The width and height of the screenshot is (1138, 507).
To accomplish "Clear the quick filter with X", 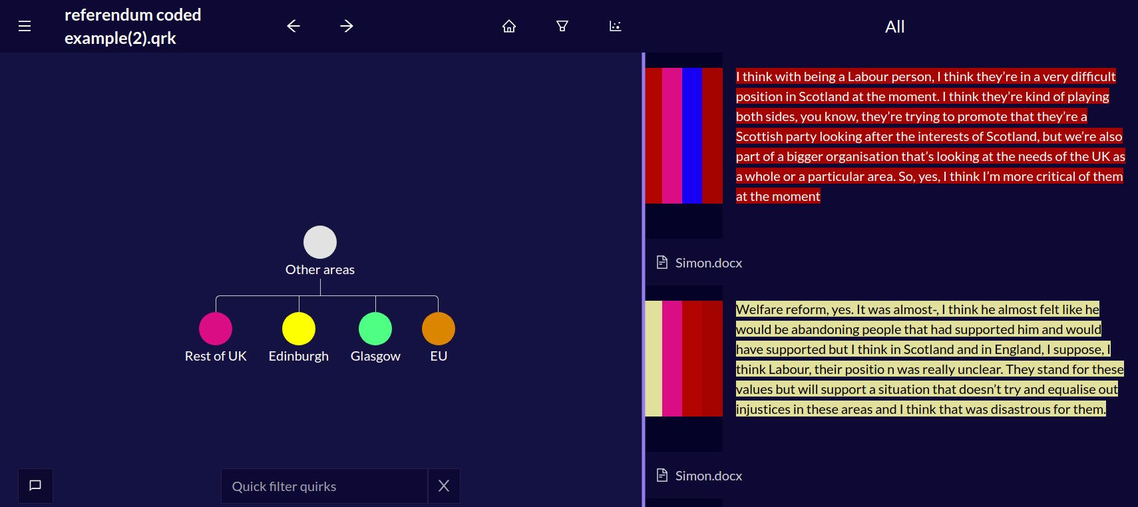I will click(x=444, y=486).
